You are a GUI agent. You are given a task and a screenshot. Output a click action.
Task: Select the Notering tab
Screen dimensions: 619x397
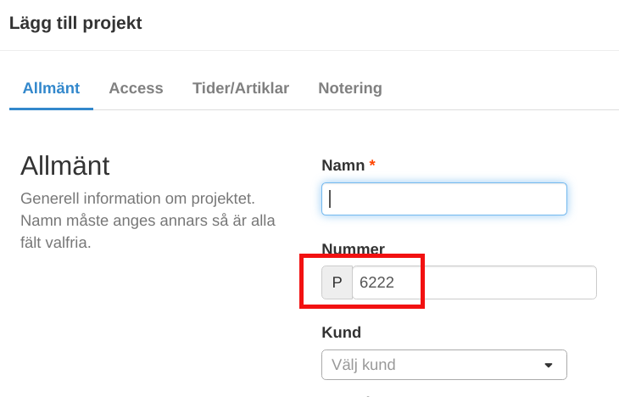(349, 88)
